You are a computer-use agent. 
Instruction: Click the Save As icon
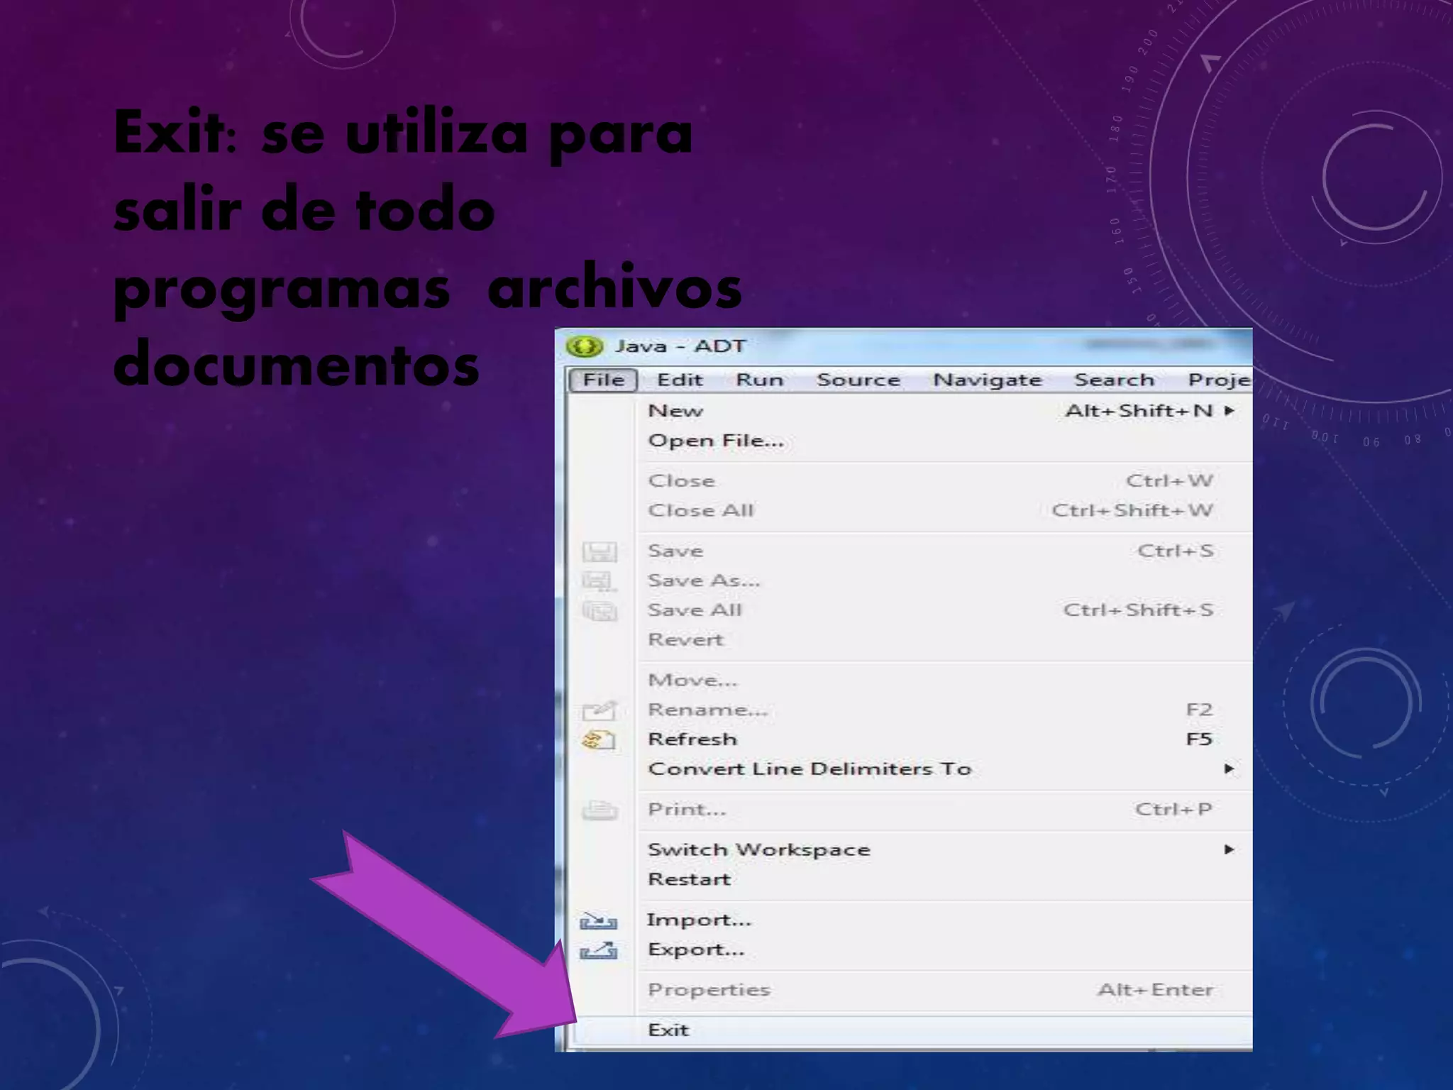click(600, 581)
